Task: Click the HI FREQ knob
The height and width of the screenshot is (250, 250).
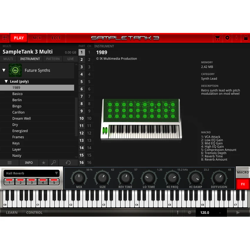Action: [x=172, y=178]
